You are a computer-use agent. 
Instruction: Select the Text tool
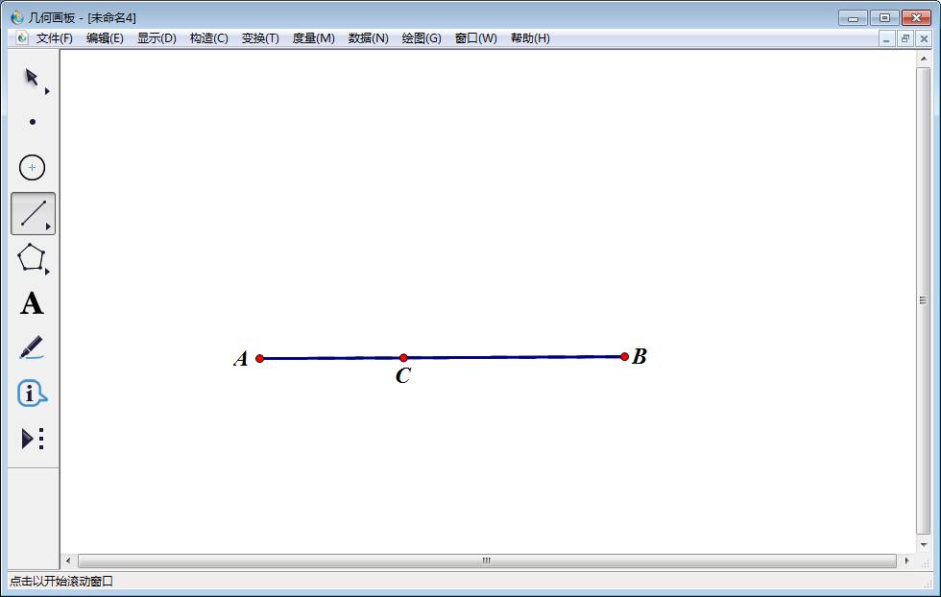[32, 304]
